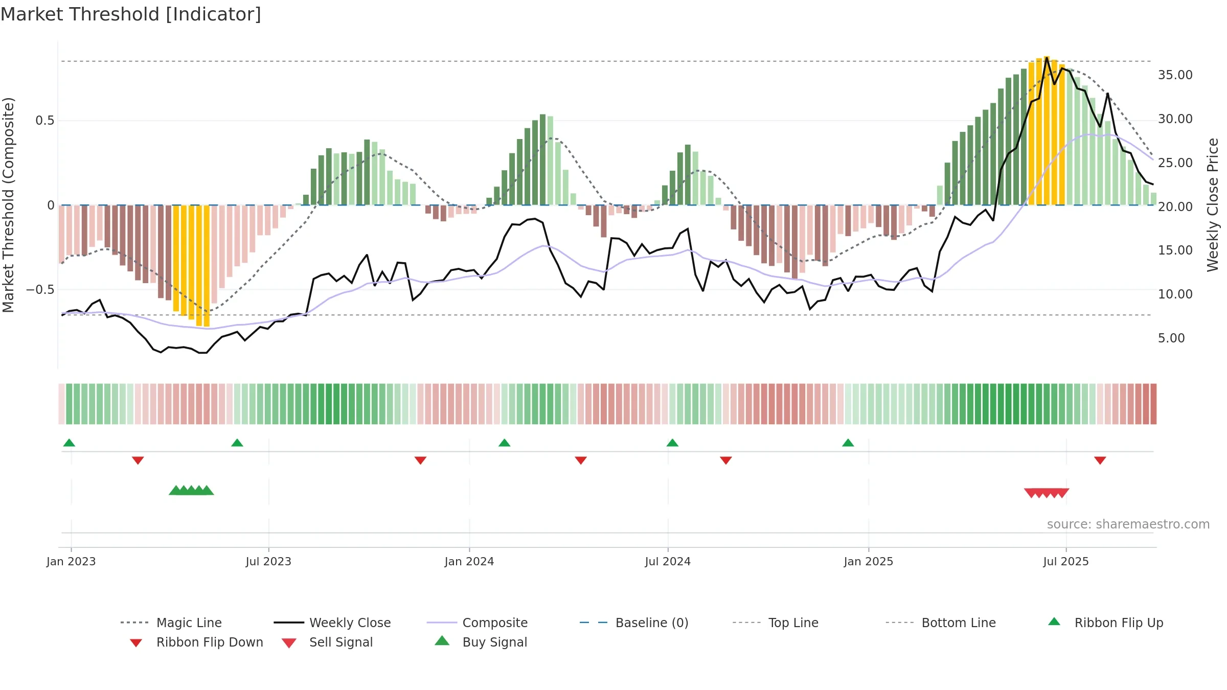Click the red flip-down triangle near April 2024

pyautogui.click(x=581, y=461)
